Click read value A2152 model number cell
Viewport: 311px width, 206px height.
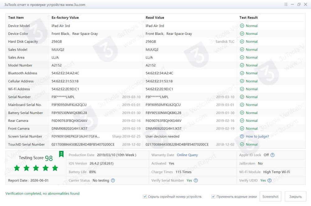[151, 65]
